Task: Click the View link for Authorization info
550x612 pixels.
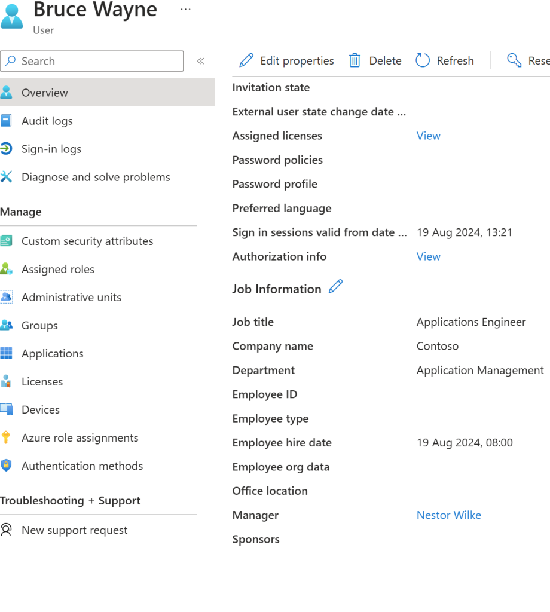Action: coord(428,256)
